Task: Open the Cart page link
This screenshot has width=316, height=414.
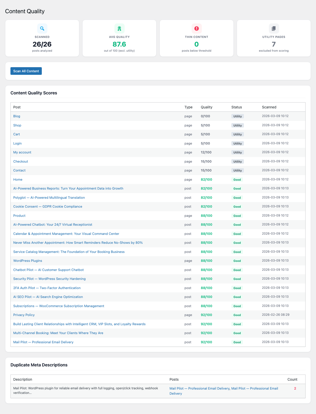Action: 17,134
